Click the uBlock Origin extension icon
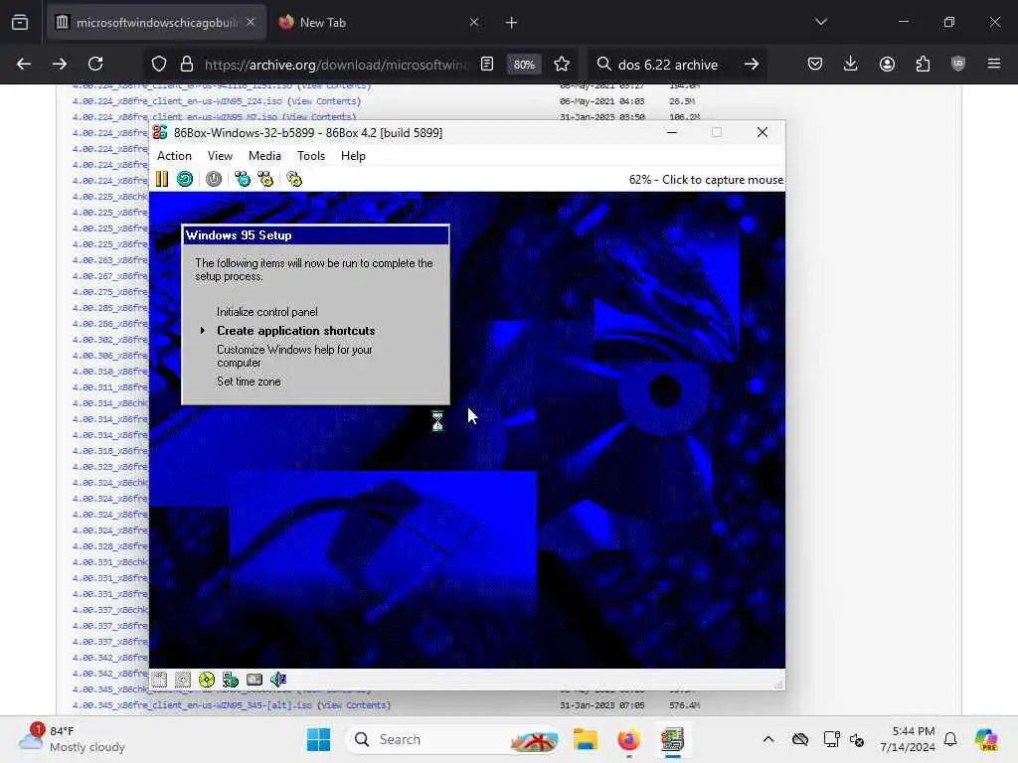This screenshot has width=1018, height=763. click(x=958, y=64)
